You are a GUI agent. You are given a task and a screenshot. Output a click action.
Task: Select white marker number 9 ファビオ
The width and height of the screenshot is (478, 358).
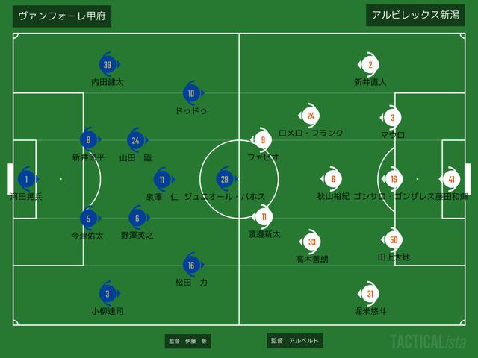coord(261,140)
